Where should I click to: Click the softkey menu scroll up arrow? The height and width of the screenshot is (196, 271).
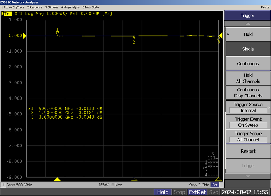[x=248, y=24]
